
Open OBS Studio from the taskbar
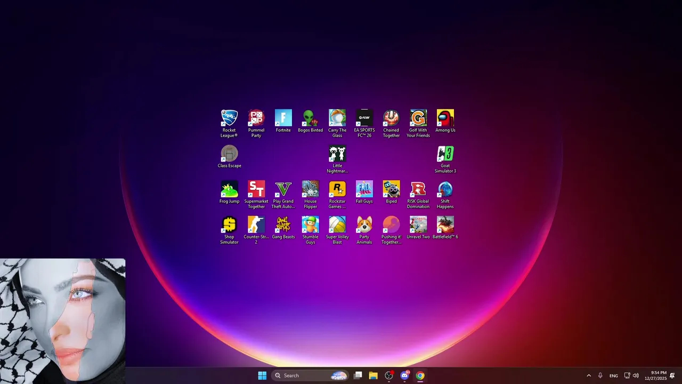pyautogui.click(x=389, y=375)
